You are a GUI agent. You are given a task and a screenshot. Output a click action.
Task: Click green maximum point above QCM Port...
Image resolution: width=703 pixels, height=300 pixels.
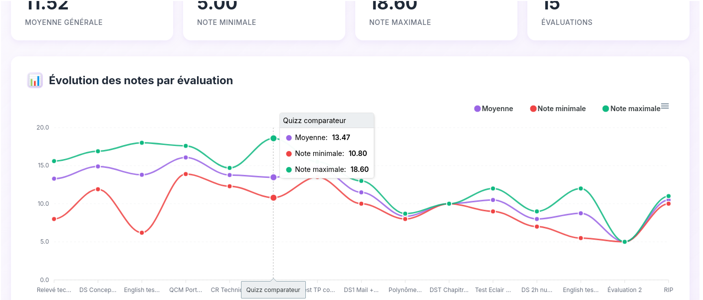[x=186, y=146]
